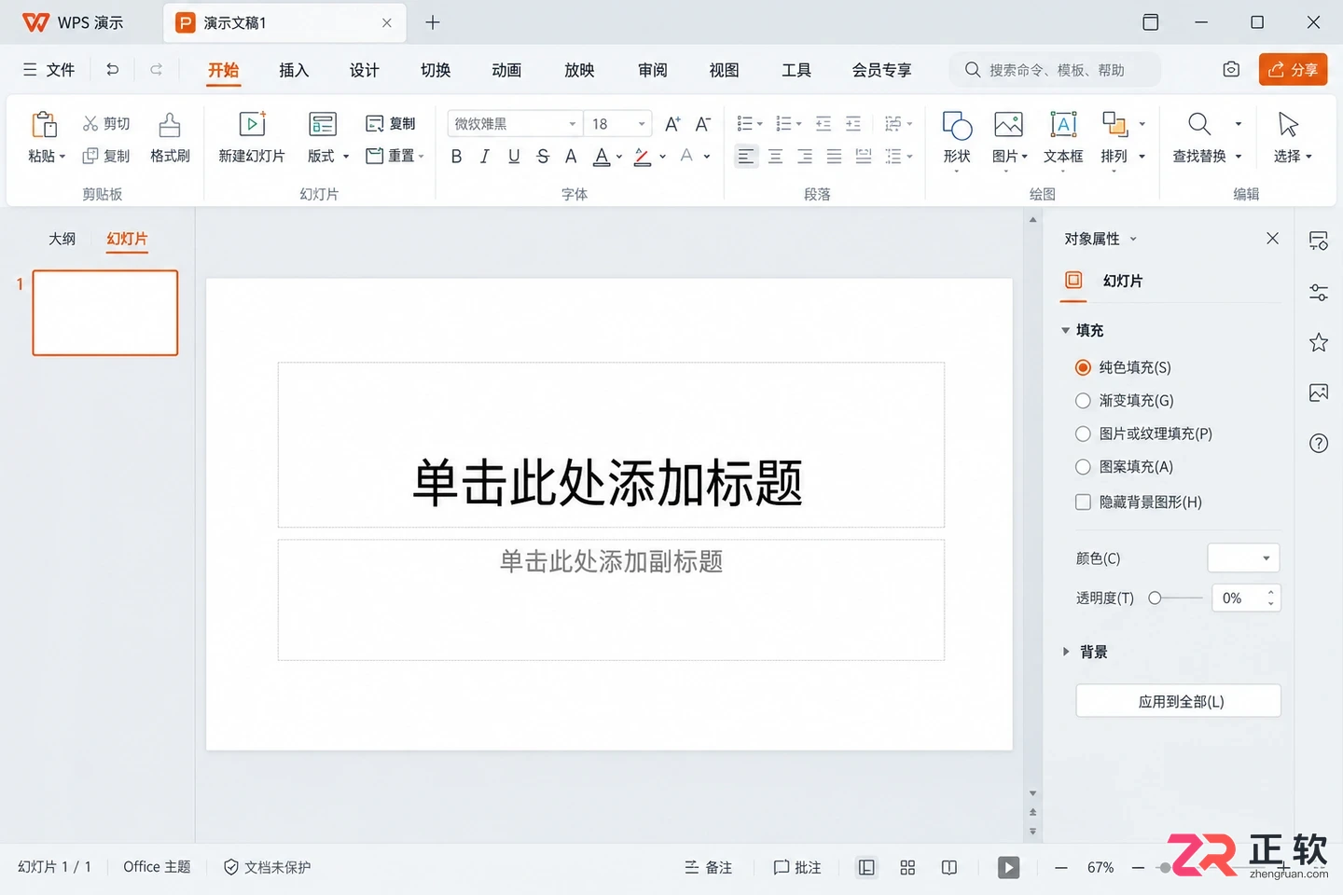Switch to the 动画 ribbon tab
This screenshot has height=895, width=1343.
click(506, 70)
